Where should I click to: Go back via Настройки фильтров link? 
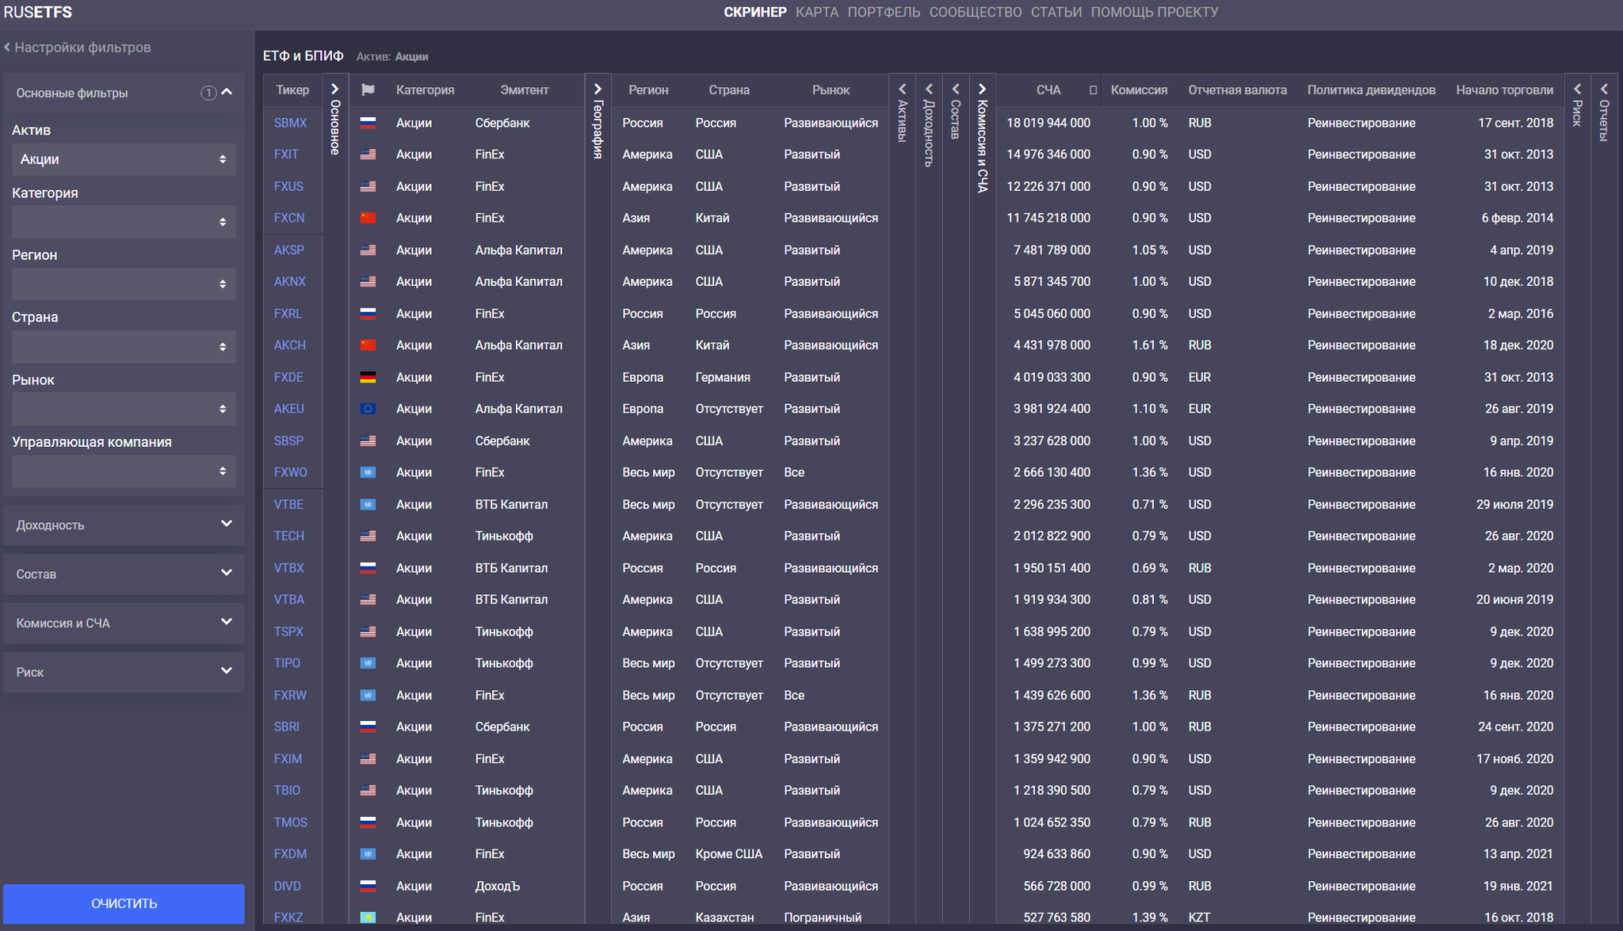click(77, 48)
